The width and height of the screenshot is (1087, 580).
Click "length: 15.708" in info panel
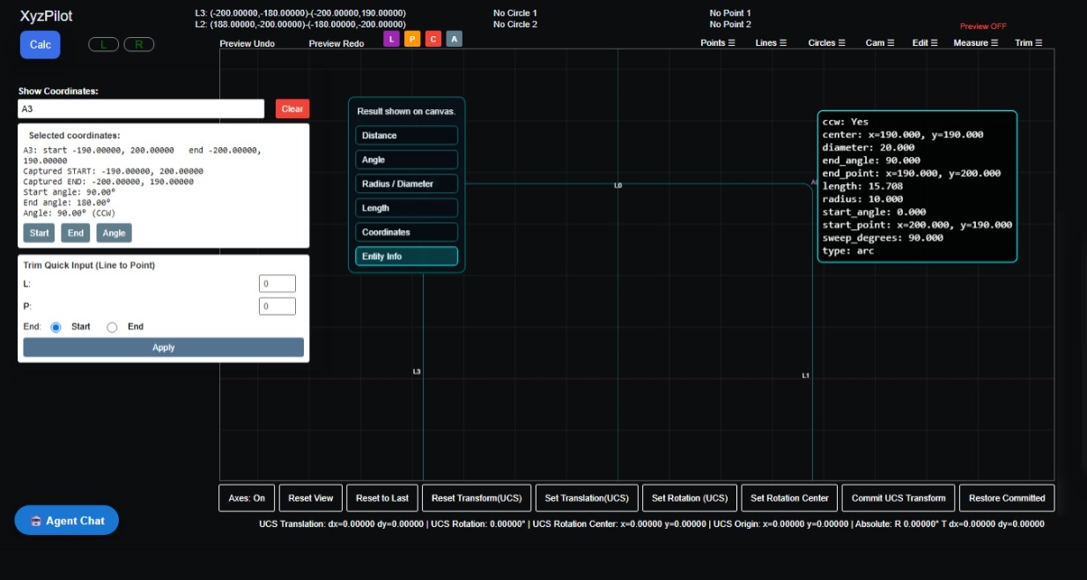pos(862,186)
